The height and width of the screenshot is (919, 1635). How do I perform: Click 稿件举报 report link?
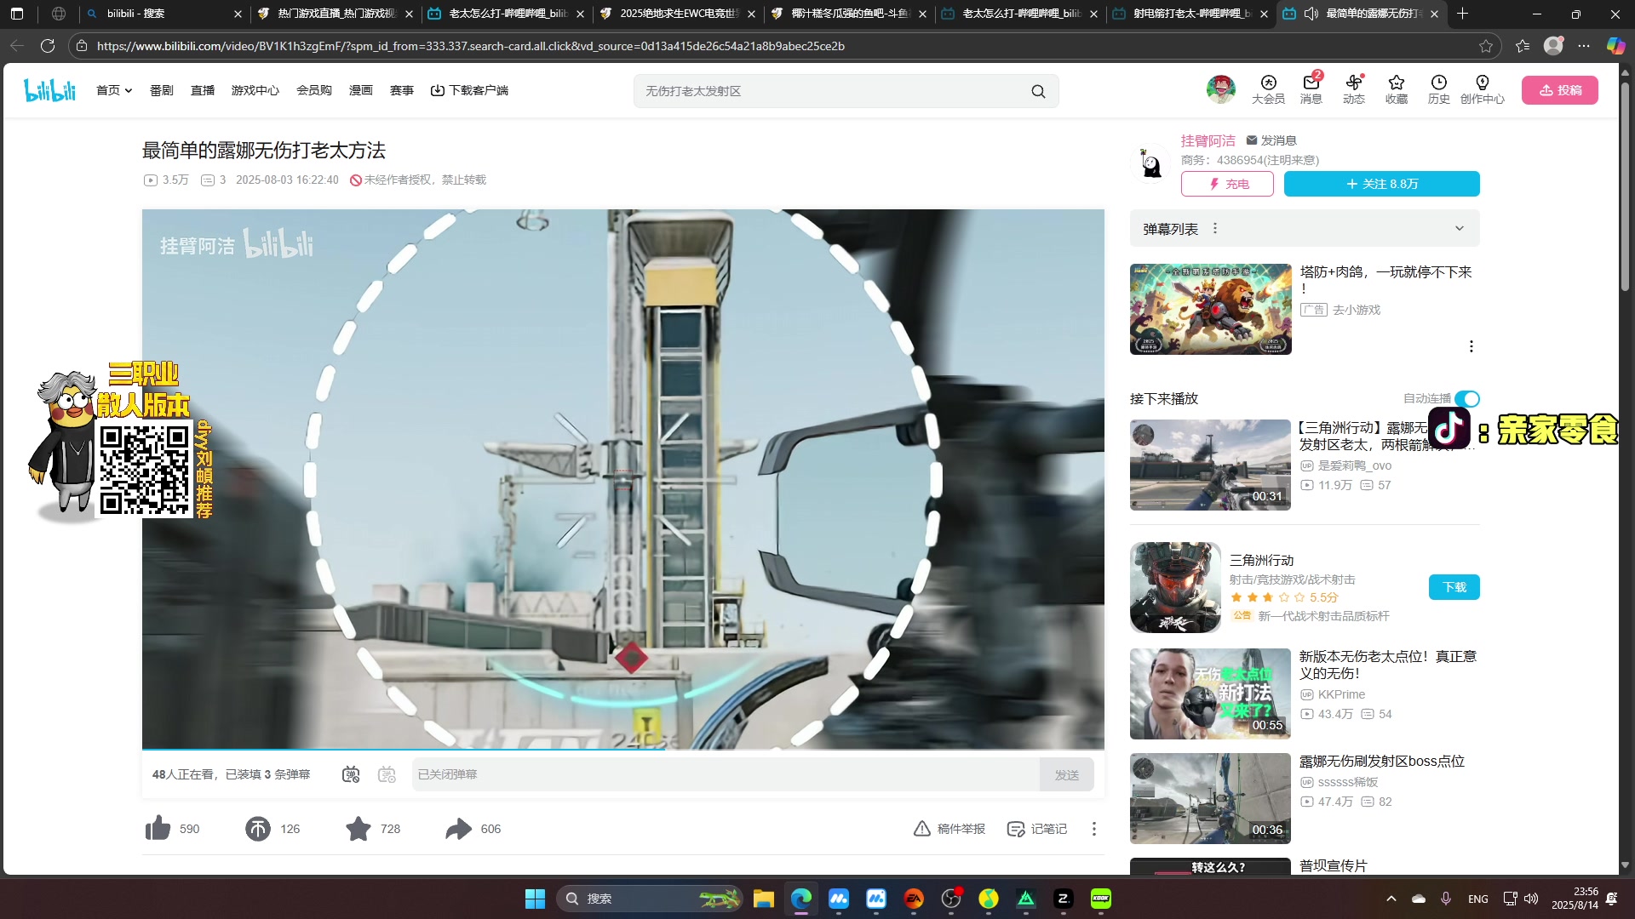tap(949, 829)
